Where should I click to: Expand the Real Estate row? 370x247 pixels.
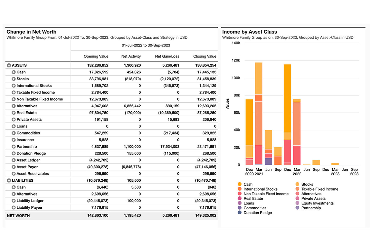[14, 113]
